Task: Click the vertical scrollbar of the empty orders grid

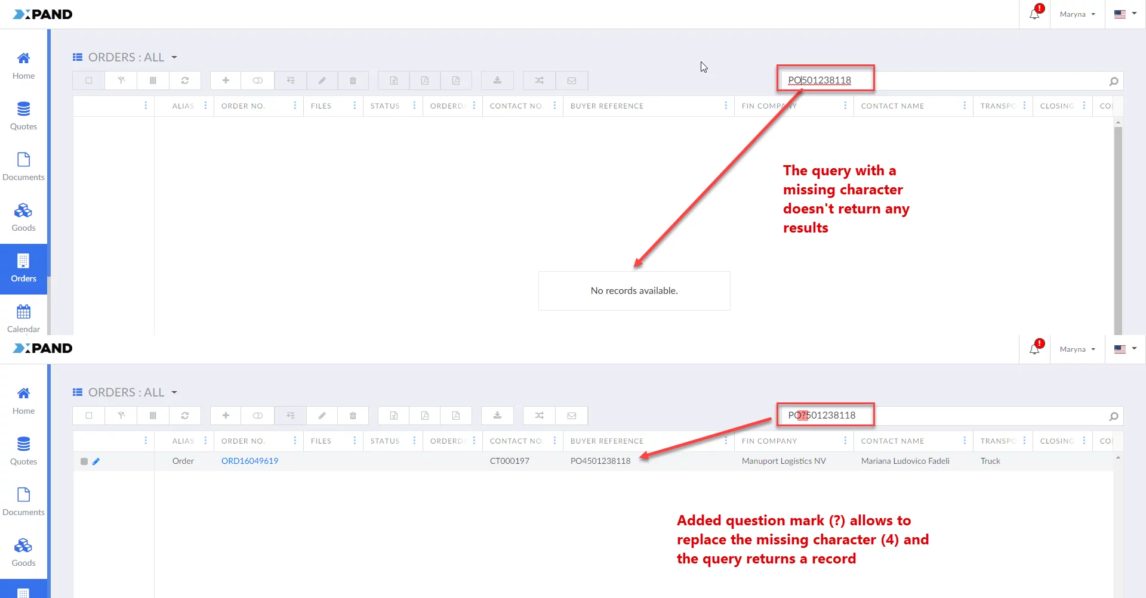Action: (1118, 227)
